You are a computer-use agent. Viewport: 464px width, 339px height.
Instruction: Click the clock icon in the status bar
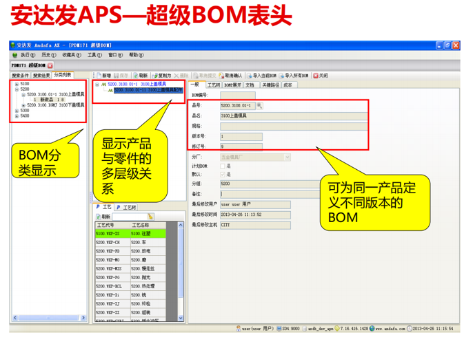pos(410,329)
